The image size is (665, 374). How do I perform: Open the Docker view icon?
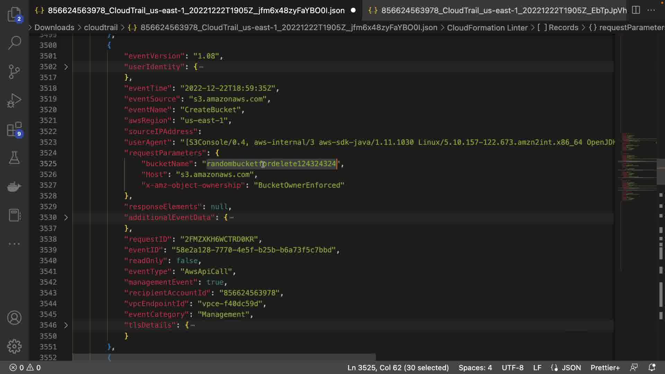(14, 187)
